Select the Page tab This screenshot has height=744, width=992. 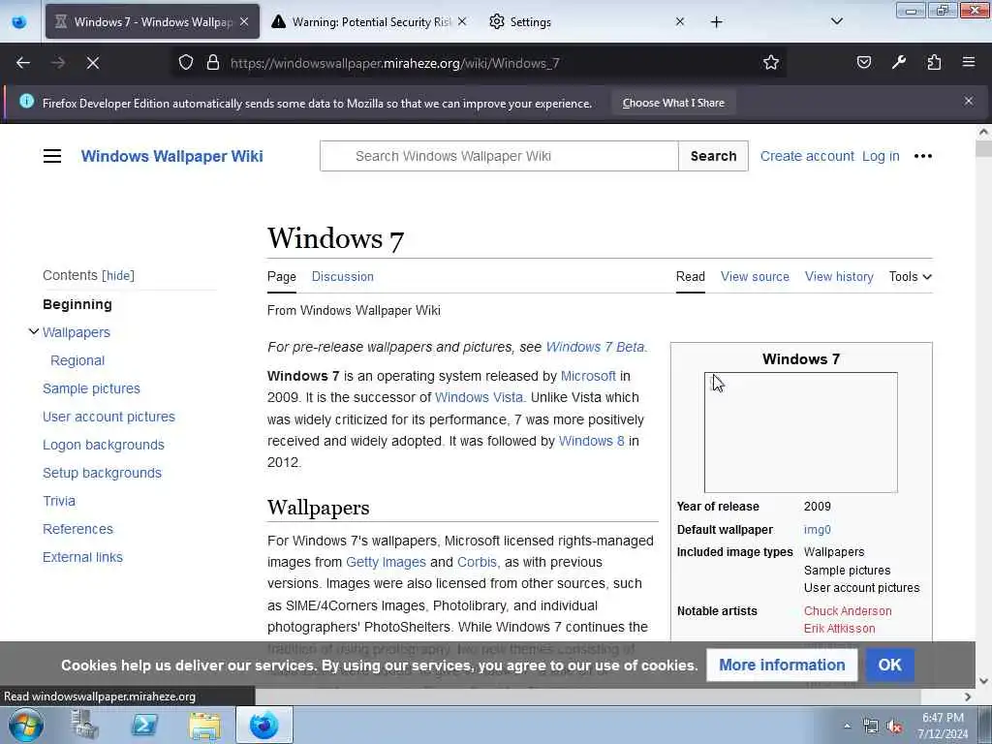coord(282,276)
